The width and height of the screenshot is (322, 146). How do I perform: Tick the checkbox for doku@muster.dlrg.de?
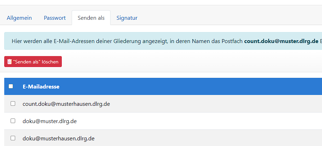13,121
